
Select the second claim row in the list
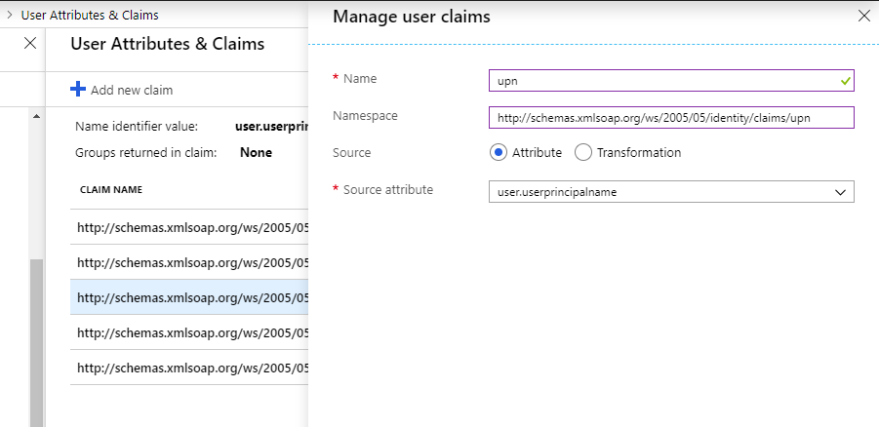[x=189, y=262]
